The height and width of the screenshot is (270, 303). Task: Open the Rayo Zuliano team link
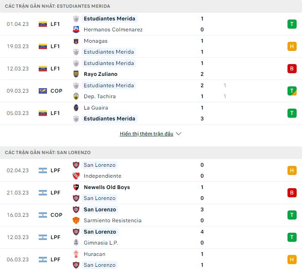click(x=101, y=74)
